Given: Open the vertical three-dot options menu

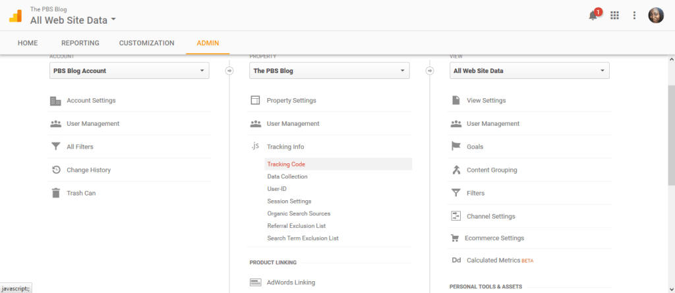Looking at the screenshot, I should [x=634, y=16].
